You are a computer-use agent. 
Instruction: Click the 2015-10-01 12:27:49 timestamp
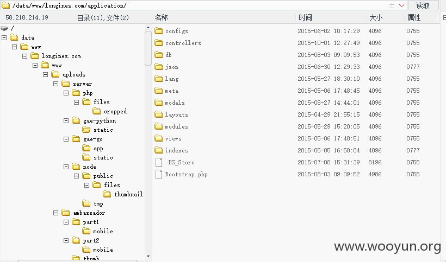point(329,43)
